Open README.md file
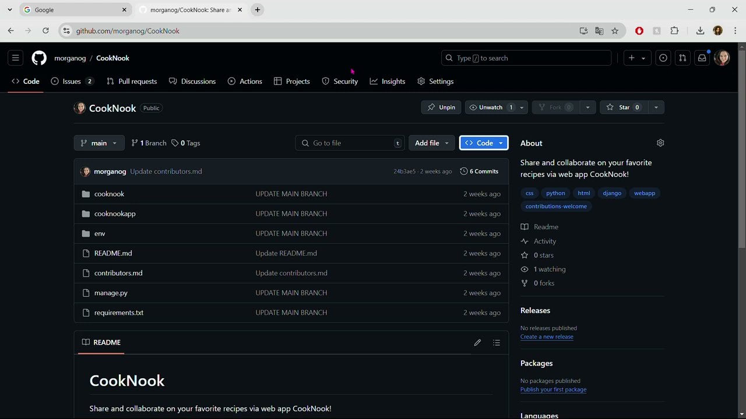 click(x=113, y=253)
